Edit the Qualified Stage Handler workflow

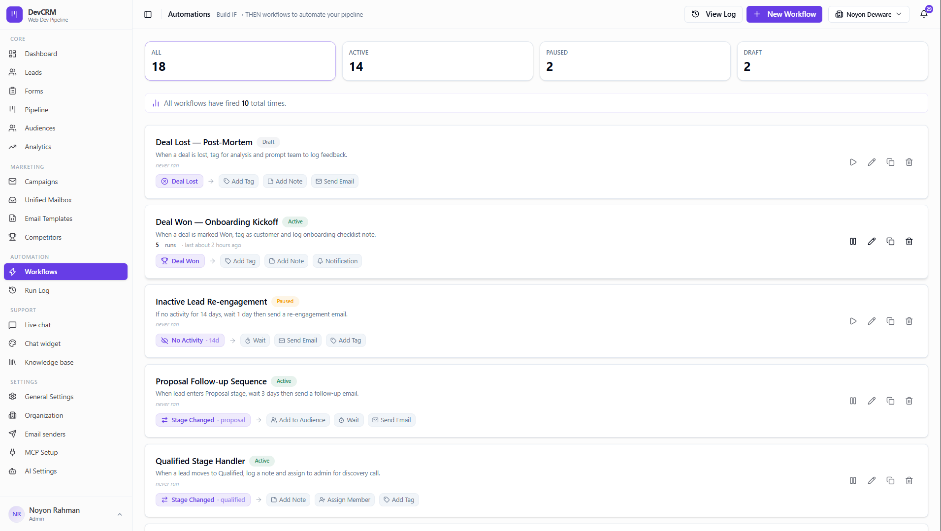(x=872, y=480)
